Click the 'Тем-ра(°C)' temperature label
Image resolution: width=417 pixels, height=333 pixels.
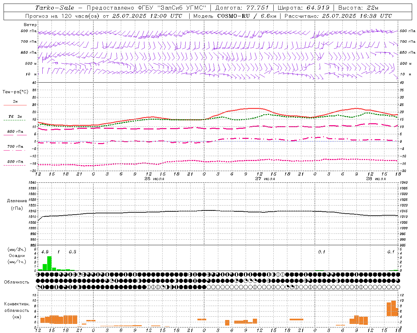coord(15,92)
